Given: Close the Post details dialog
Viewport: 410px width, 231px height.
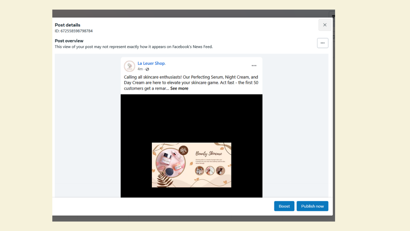Looking at the screenshot, I should click(x=325, y=25).
